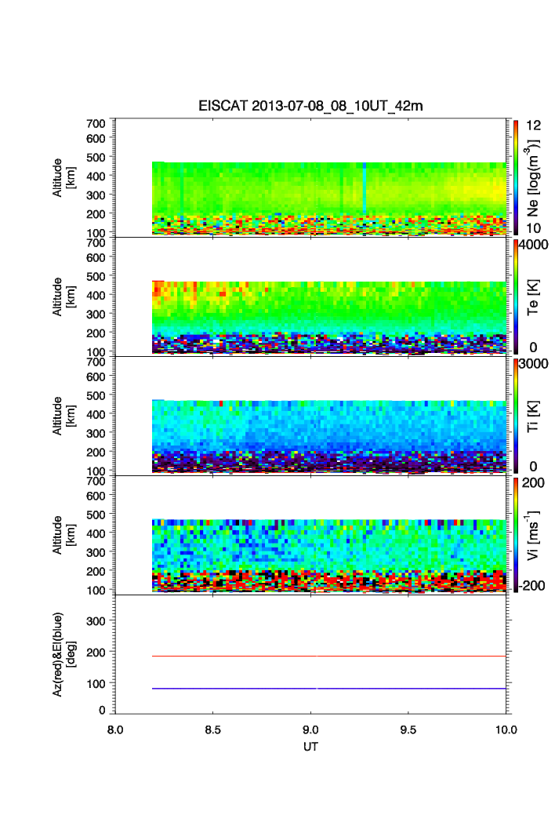The width and height of the screenshot is (555, 833).
Task: Click the 9.5 time tick label
Action: coord(408,730)
